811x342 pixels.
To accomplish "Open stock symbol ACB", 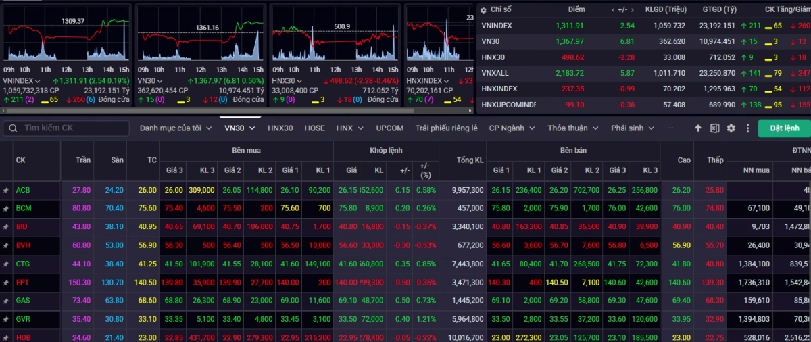I will pos(23,190).
